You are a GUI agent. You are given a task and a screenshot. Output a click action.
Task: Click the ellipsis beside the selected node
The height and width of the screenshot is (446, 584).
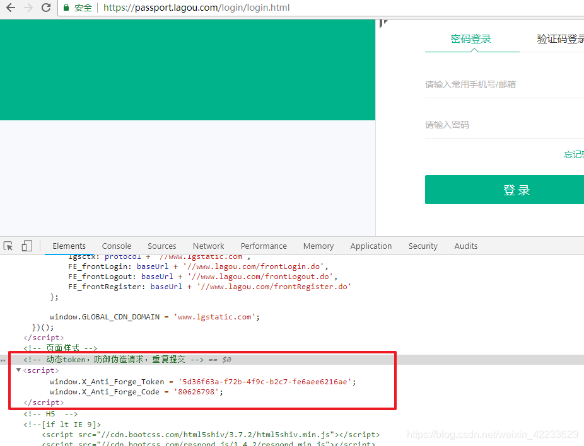(x=3, y=360)
